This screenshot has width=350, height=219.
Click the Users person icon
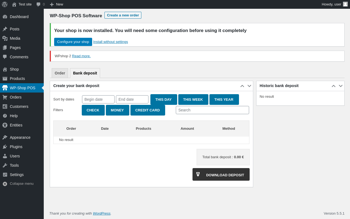pyautogui.click(x=5, y=156)
